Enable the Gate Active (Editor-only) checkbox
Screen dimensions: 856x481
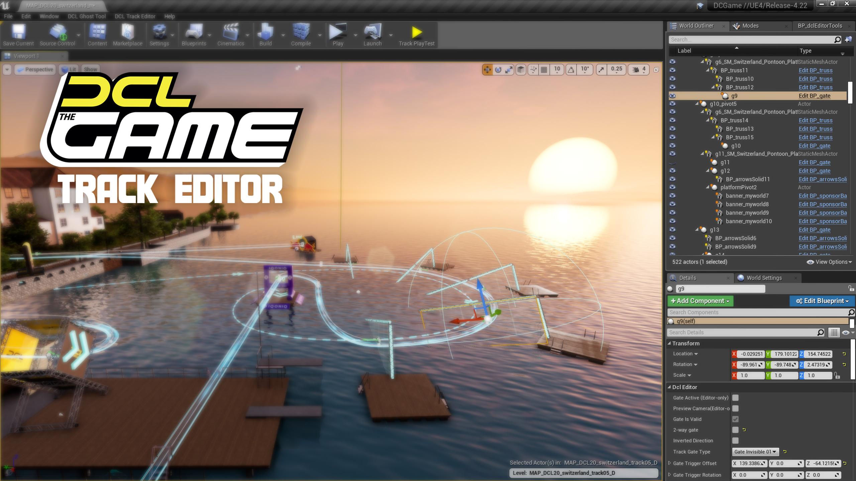coord(735,398)
